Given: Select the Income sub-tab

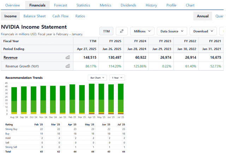Looking at the screenshot, I should [10, 16].
